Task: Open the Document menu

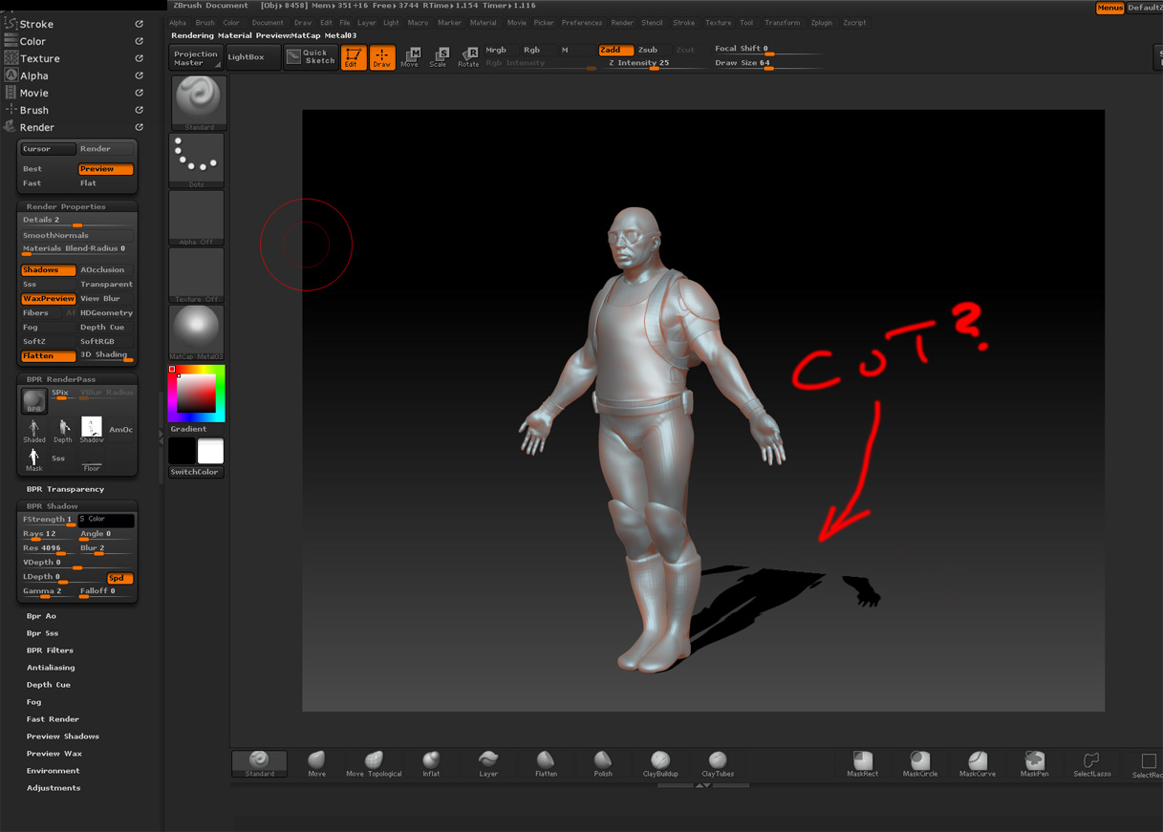Action: [x=268, y=23]
